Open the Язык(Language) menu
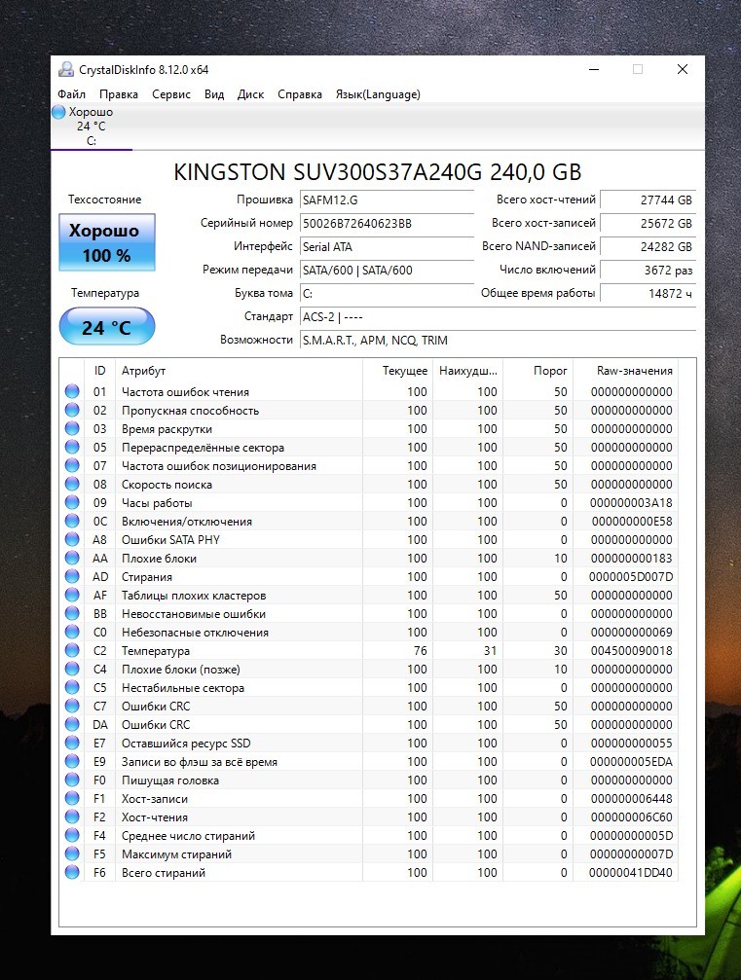This screenshot has height=980, width=741. (378, 94)
